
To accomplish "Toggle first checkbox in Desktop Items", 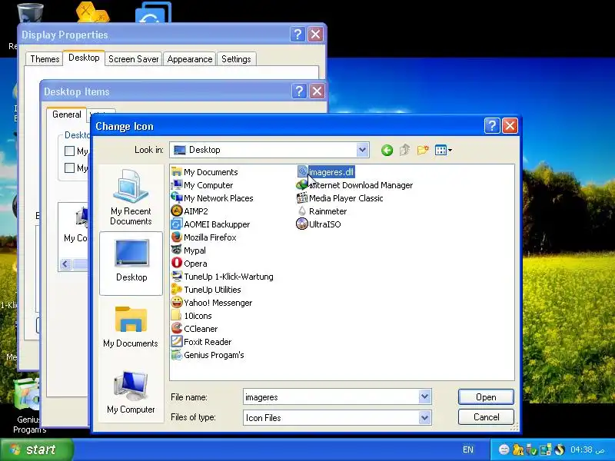I will [69, 151].
